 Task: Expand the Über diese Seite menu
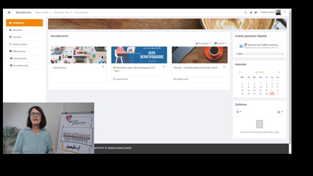pos(63,13)
